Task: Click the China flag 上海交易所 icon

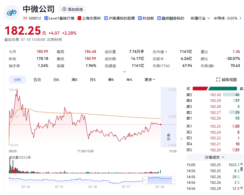Action: 79,18
